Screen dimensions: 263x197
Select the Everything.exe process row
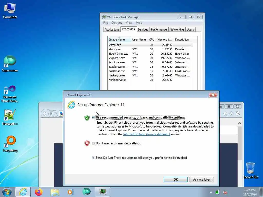tap(150, 54)
